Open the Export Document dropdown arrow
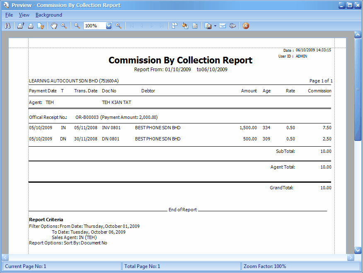 tap(215, 26)
